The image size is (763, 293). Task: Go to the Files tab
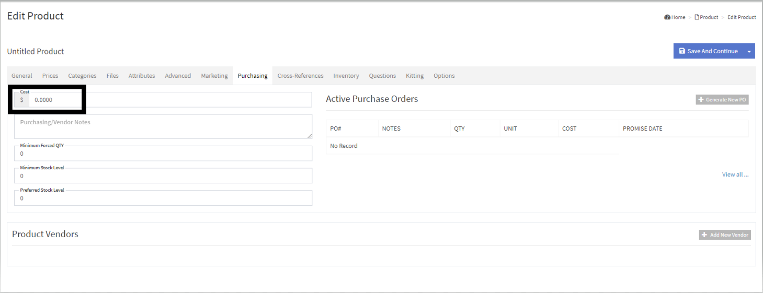point(112,76)
